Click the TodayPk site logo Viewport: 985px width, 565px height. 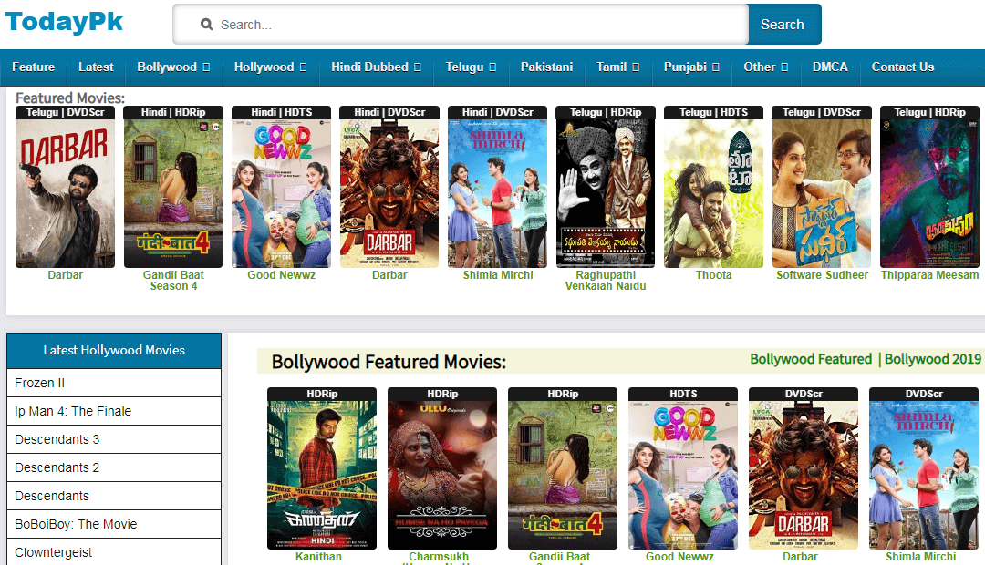coord(64,22)
